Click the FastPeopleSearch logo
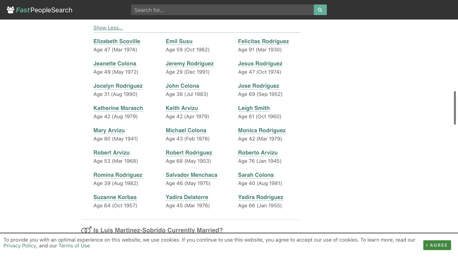This screenshot has height=257, width=458. point(39,10)
